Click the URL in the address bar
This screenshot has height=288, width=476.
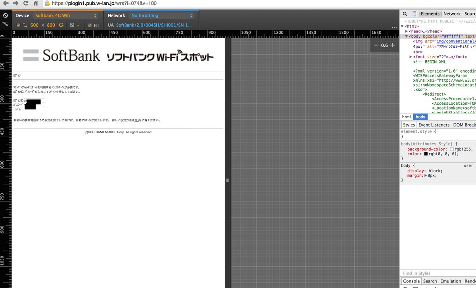tap(104, 4)
